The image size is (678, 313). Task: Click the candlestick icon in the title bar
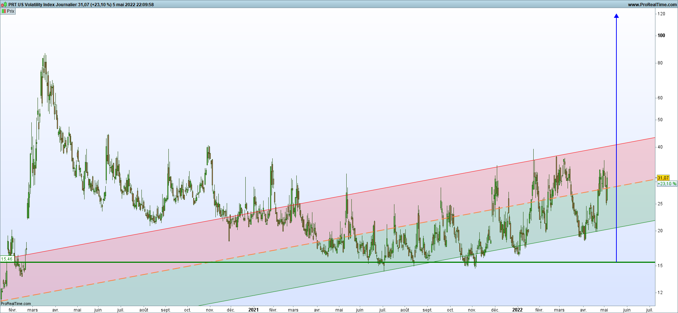coord(4,5)
